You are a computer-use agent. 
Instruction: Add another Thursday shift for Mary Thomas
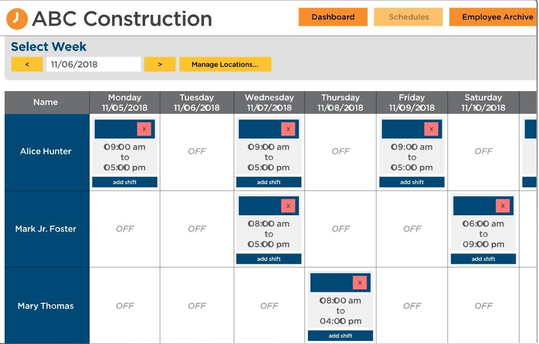(340, 335)
